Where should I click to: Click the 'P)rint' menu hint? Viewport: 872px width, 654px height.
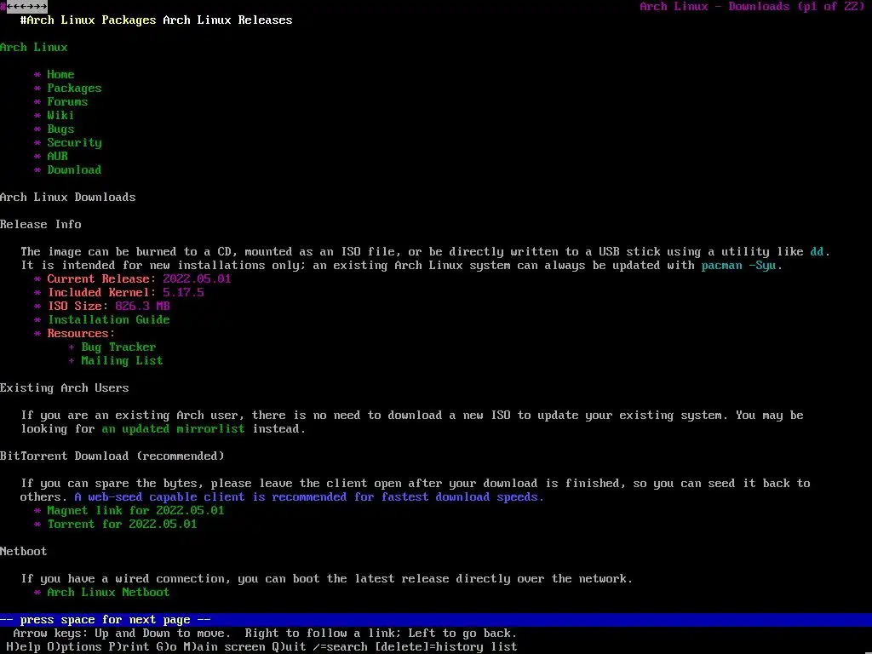129,647
